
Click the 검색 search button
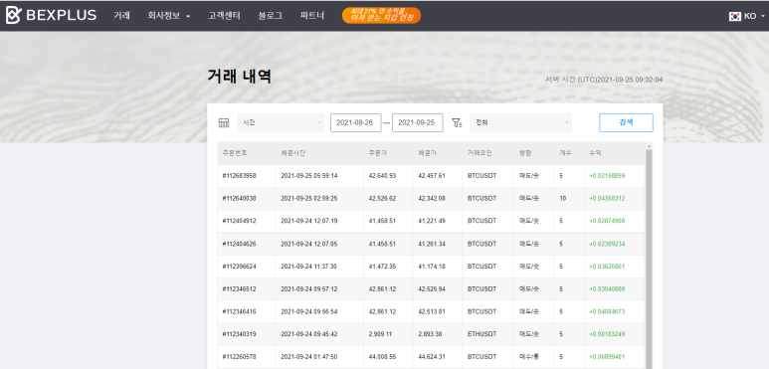tap(626, 123)
